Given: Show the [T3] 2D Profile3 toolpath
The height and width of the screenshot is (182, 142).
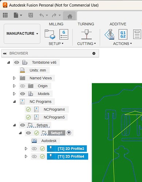Looking at the screenshot, I should (34, 149).
